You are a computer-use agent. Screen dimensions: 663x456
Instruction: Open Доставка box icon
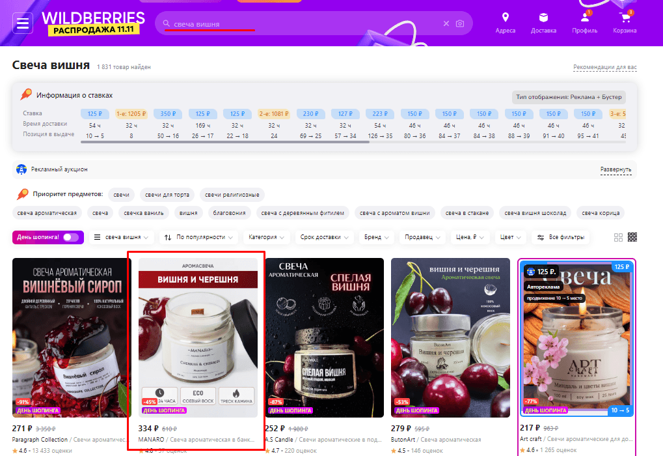pyautogui.click(x=543, y=18)
